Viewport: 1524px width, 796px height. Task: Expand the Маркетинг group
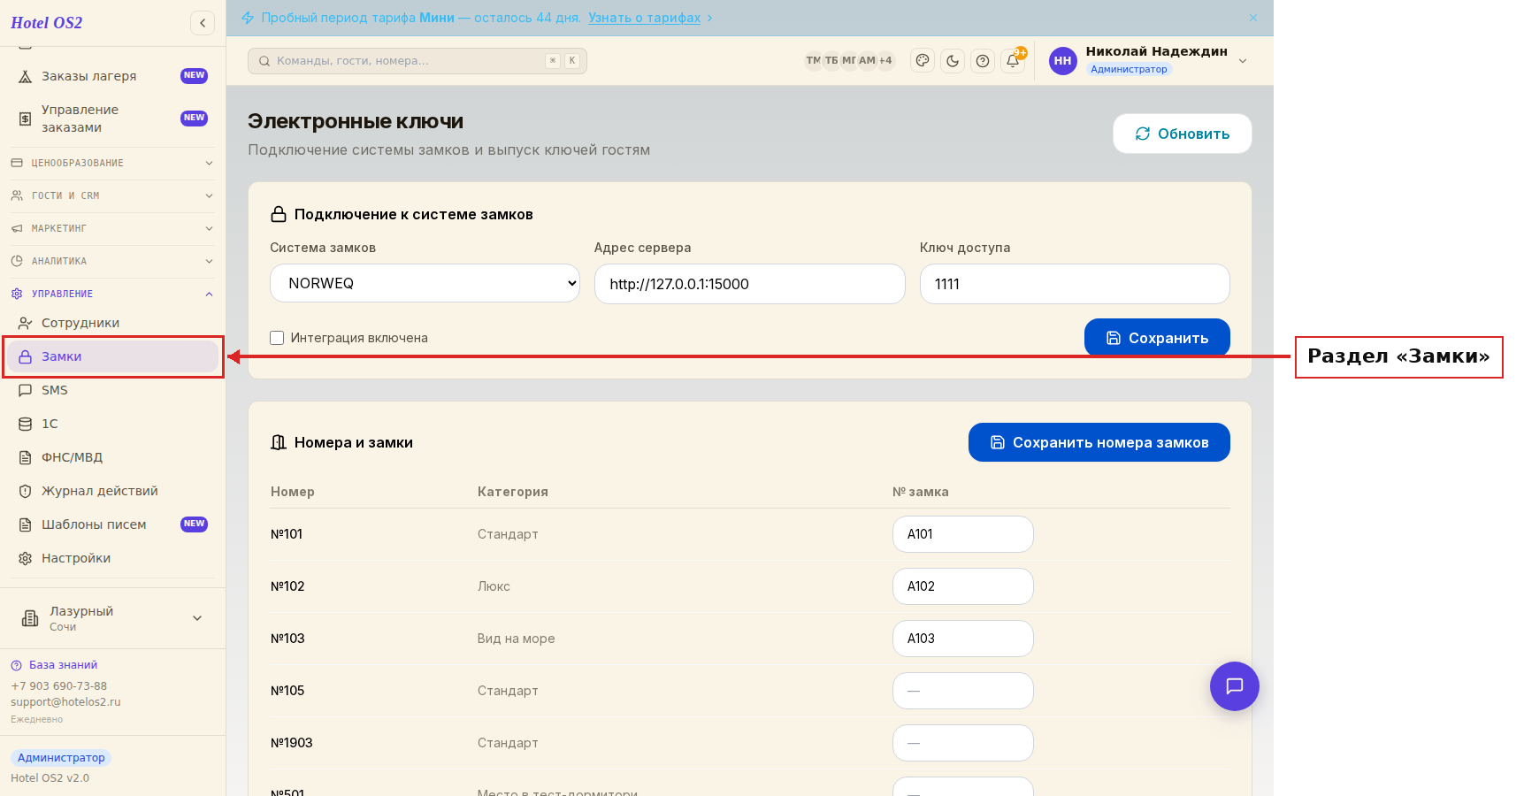coord(113,228)
